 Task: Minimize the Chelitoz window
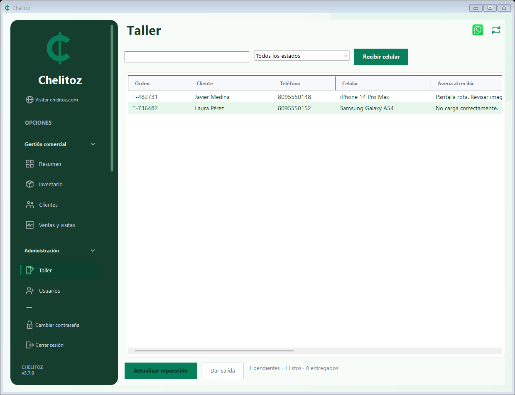[476, 8]
